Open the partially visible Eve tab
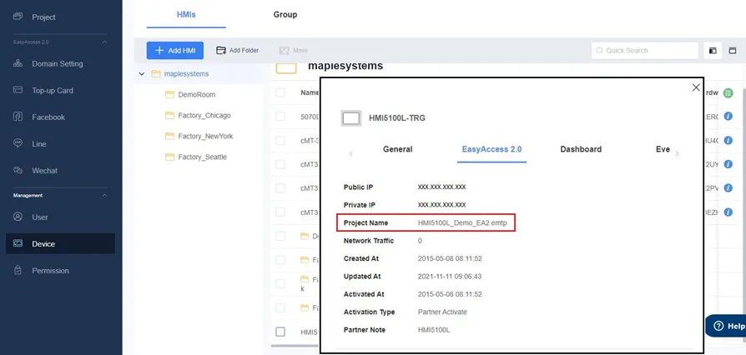Viewport: 746px width, 355px height. pos(663,149)
